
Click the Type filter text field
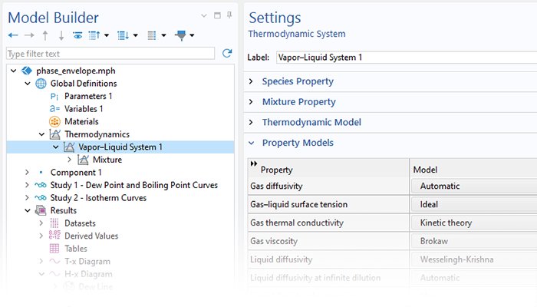pos(110,54)
